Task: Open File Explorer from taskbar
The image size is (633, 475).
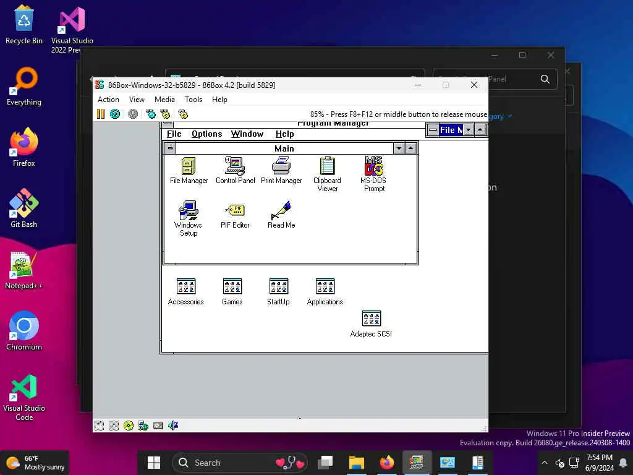Action: [x=356, y=463]
